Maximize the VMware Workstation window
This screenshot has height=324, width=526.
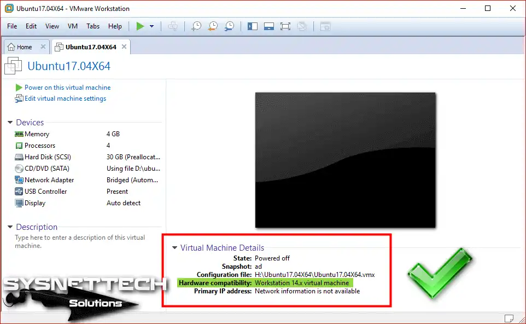point(488,8)
